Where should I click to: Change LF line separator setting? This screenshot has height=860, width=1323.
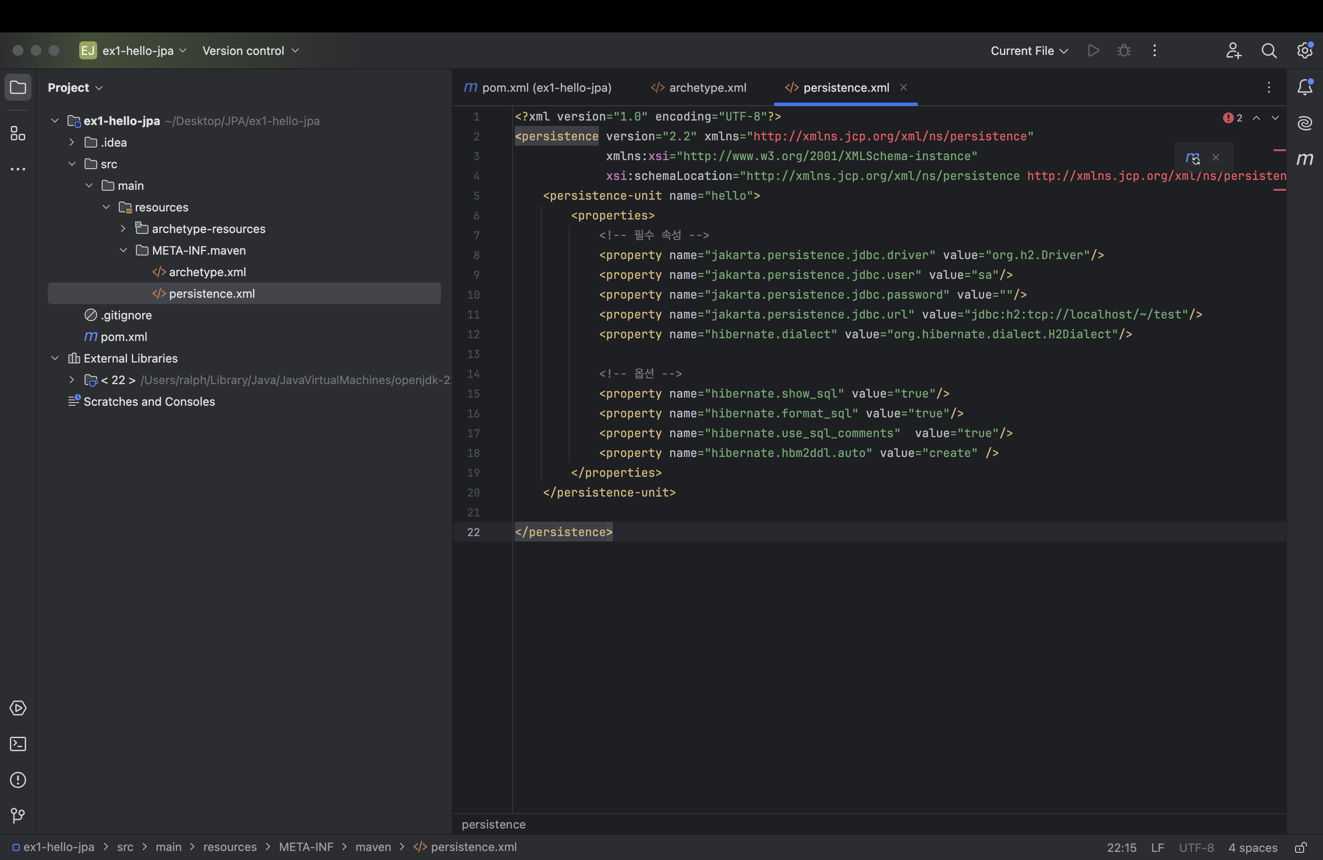point(1157,847)
